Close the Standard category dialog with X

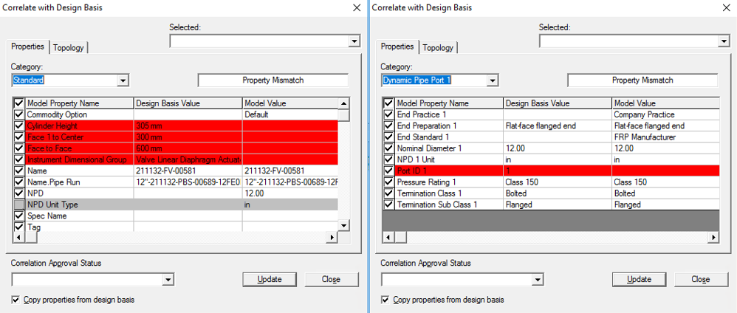coord(357,7)
